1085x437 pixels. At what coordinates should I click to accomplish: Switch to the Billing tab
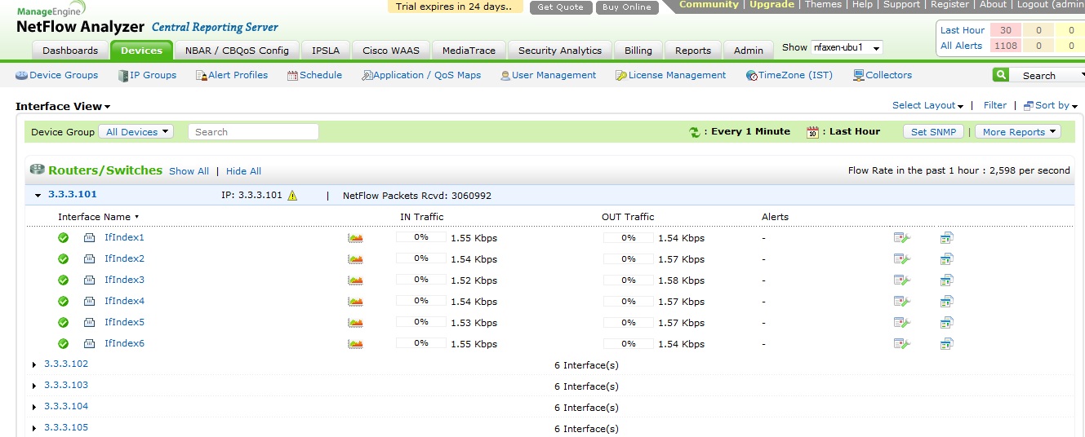[x=638, y=51]
